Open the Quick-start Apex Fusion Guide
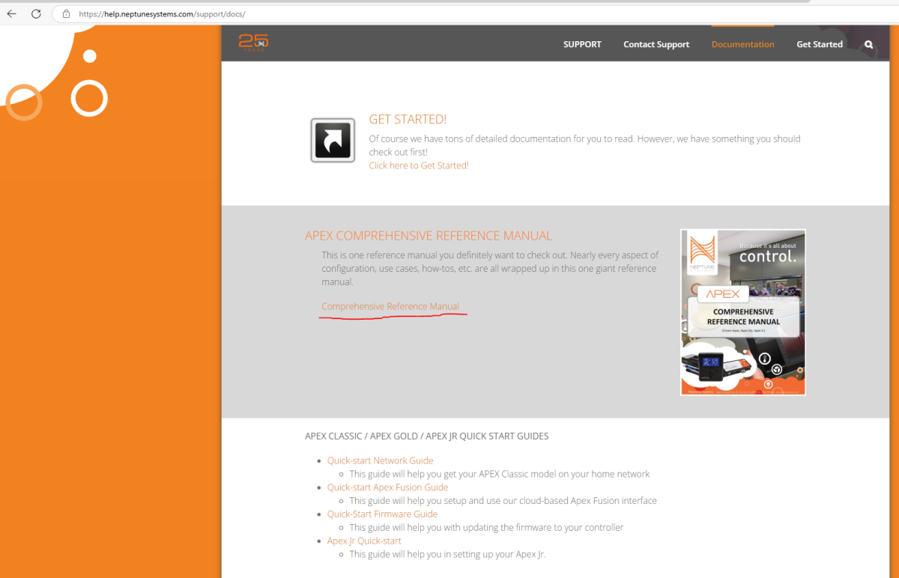 (x=387, y=487)
